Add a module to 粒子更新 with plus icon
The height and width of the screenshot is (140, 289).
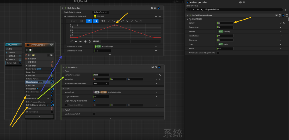pyautogui.click(x=52, y=85)
